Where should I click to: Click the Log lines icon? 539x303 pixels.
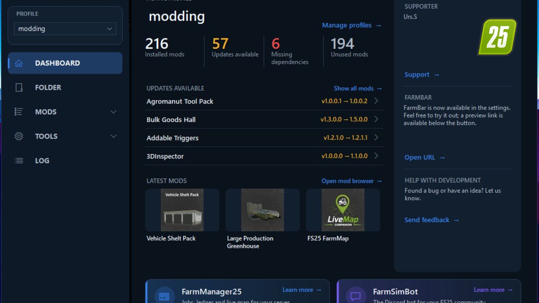tap(19, 161)
